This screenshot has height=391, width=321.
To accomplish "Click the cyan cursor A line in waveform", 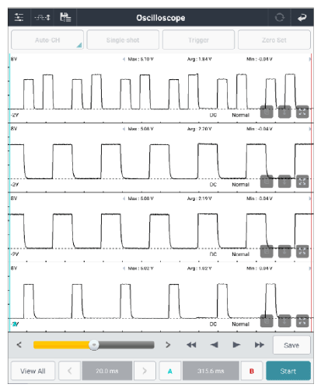I will click(x=9, y=192).
